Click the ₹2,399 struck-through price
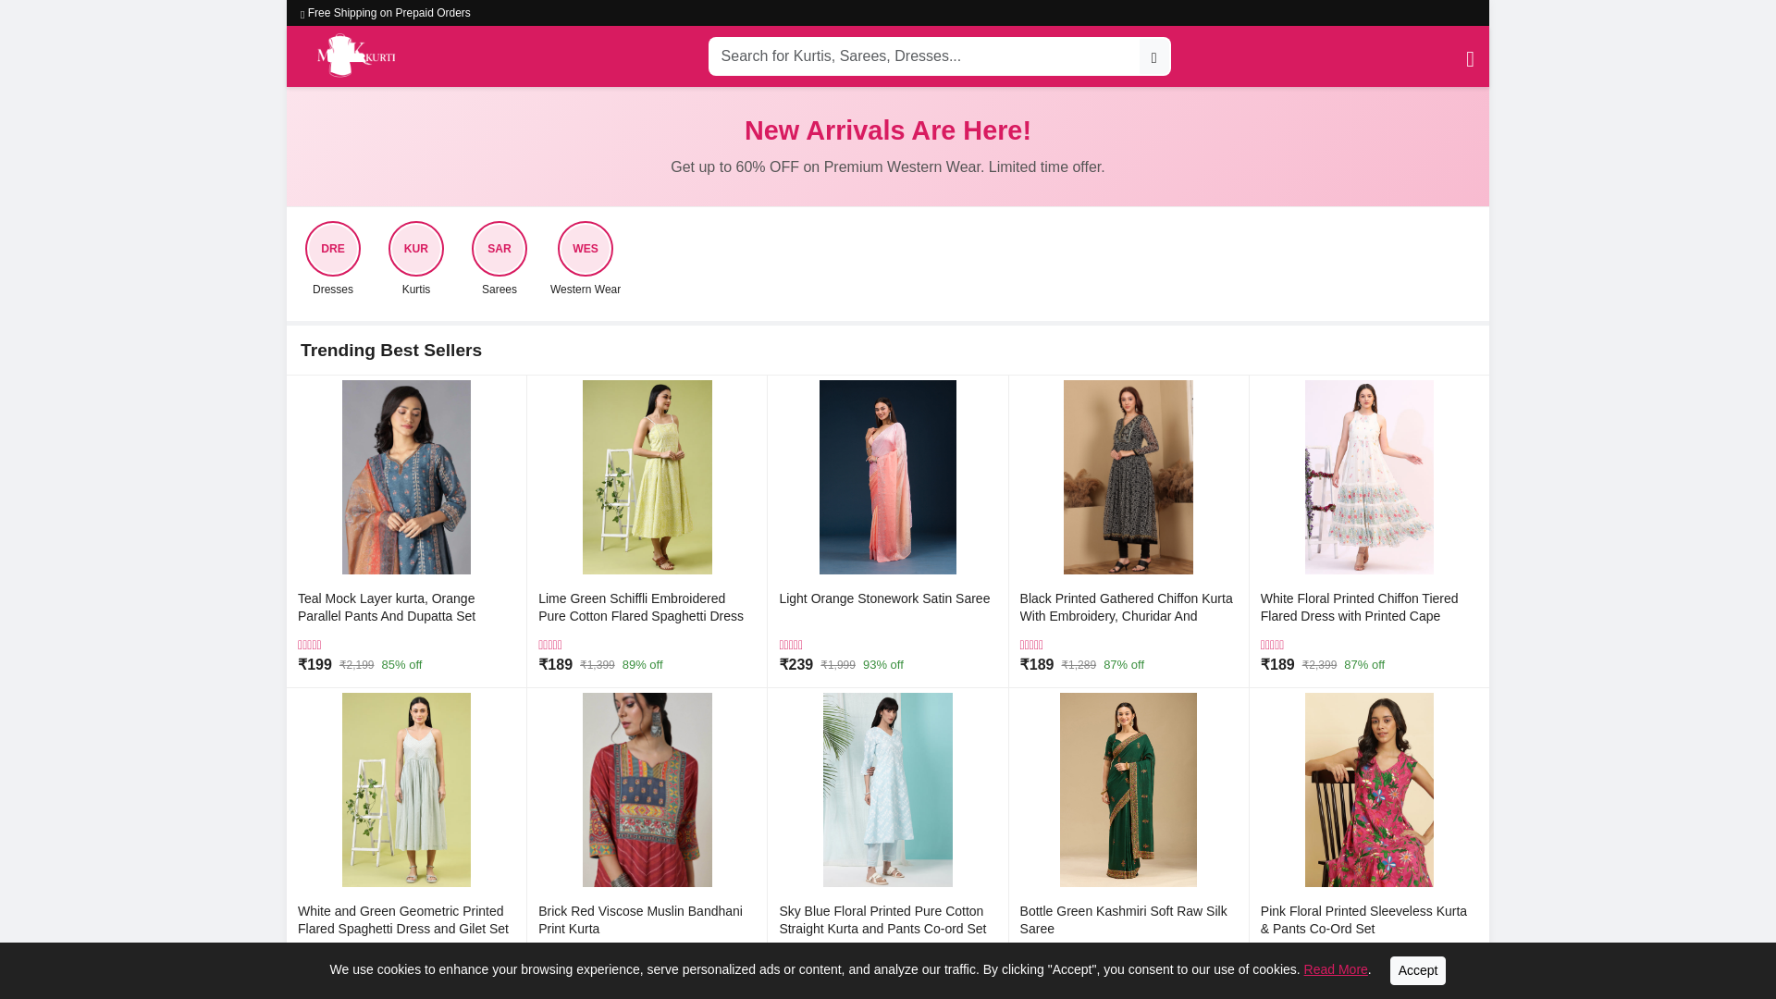Image resolution: width=1776 pixels, height=999 pixels. [1319, 665]
